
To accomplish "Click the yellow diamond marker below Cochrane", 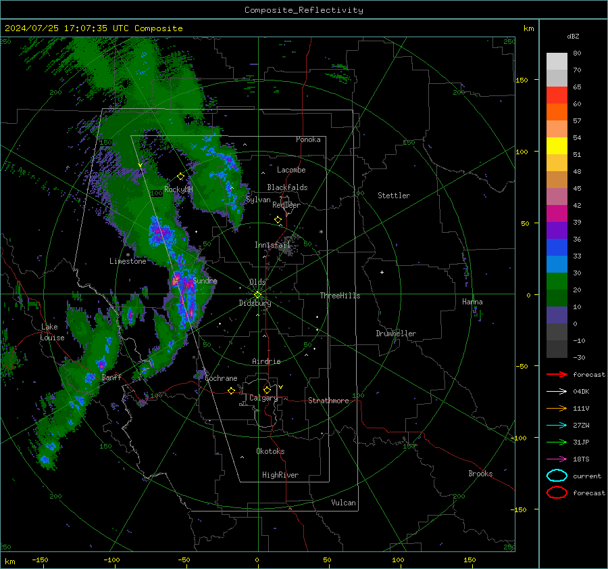I will (x=232, y=390).
